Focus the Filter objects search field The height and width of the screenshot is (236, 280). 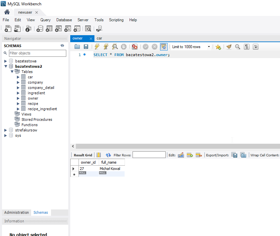[x=37, y=53]
